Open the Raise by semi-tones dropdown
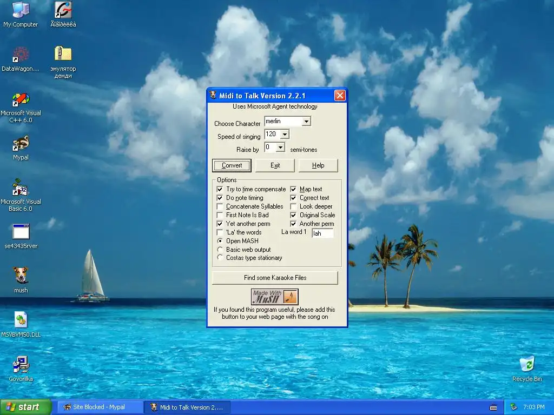554x415 pixels. click(x=280, y=147)
